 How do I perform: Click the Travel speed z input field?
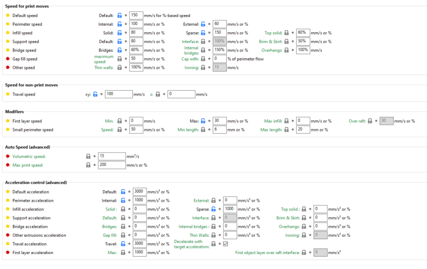181,94
